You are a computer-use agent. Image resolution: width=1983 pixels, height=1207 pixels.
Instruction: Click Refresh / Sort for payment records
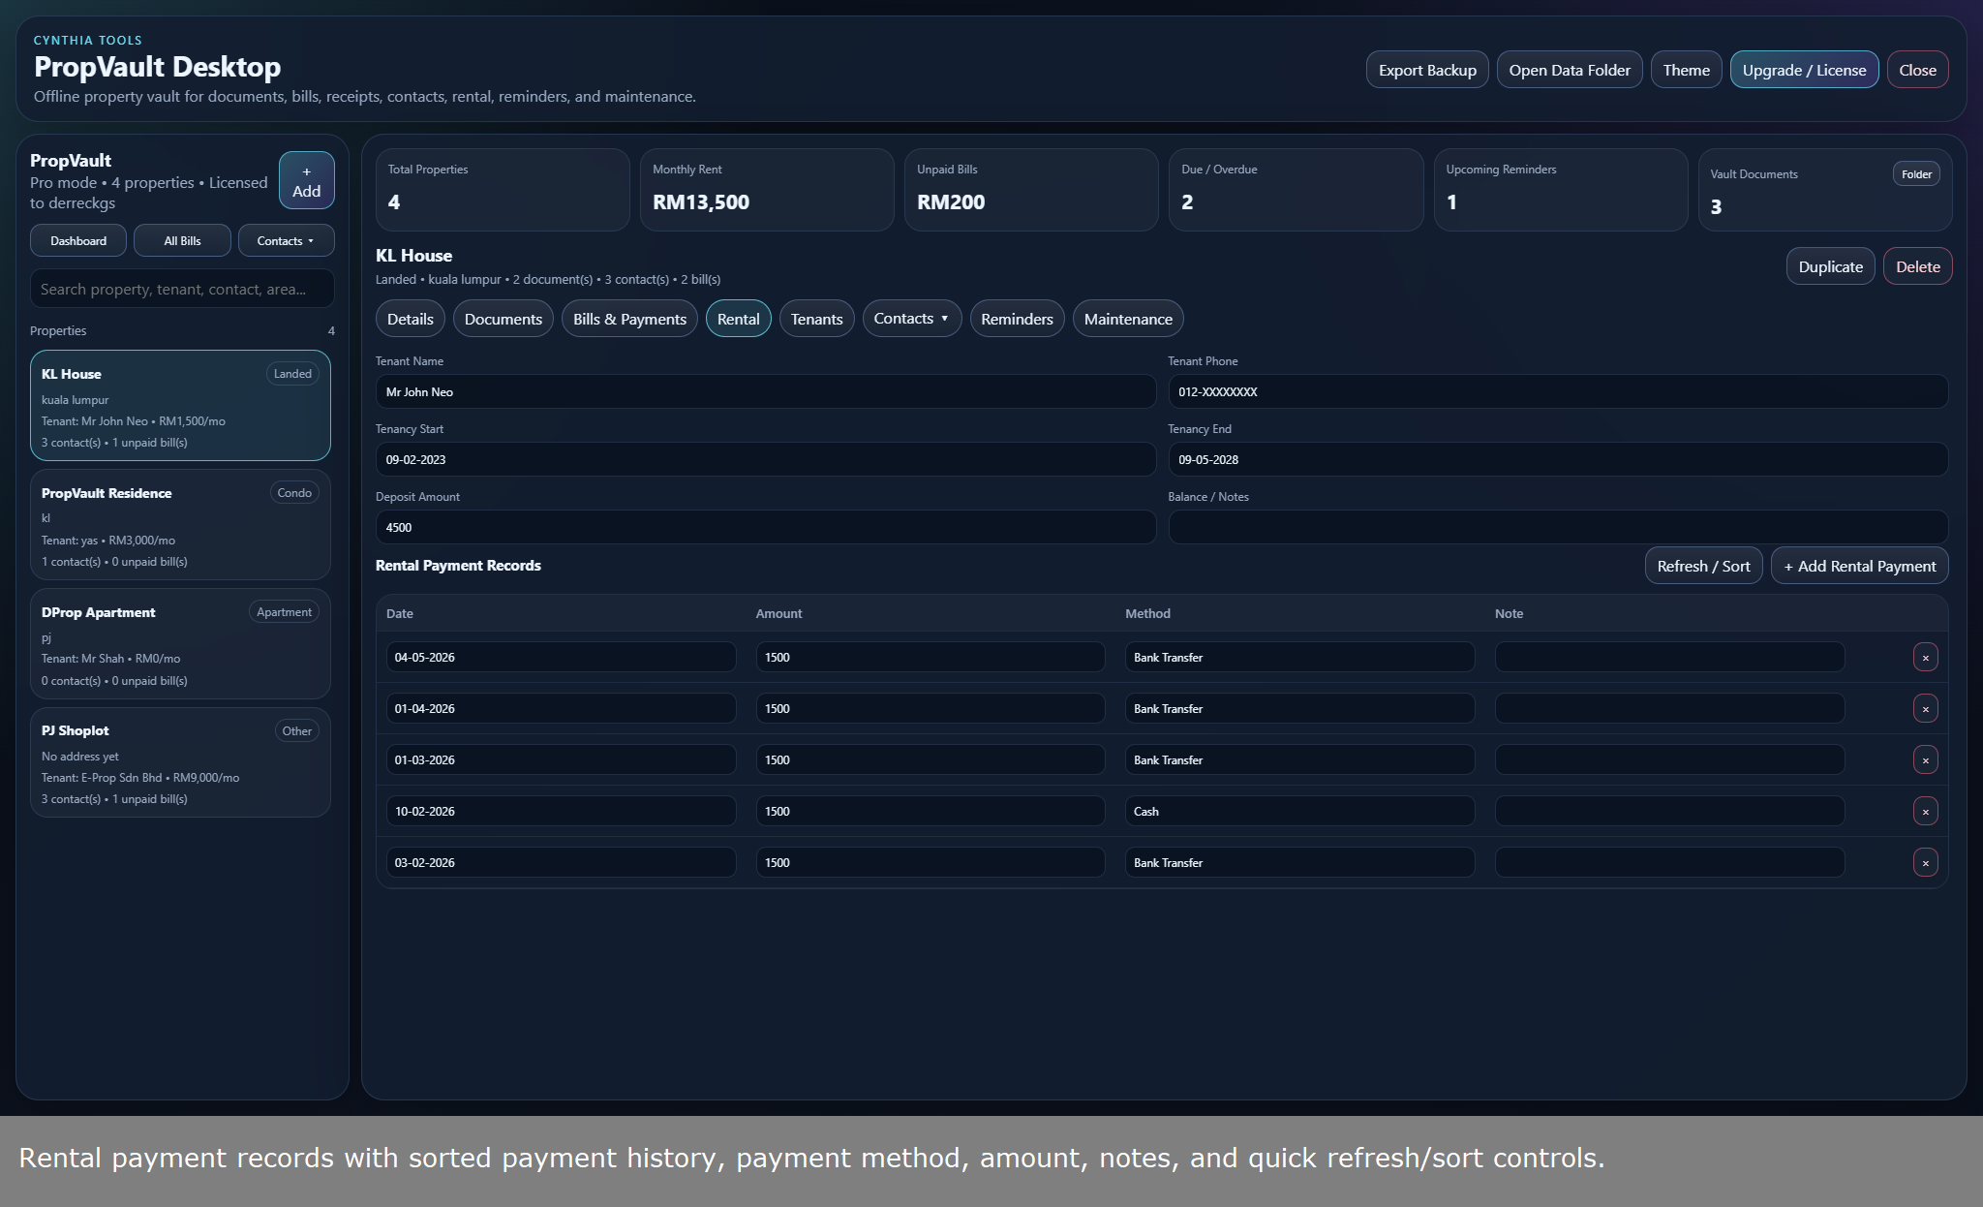1703,566
